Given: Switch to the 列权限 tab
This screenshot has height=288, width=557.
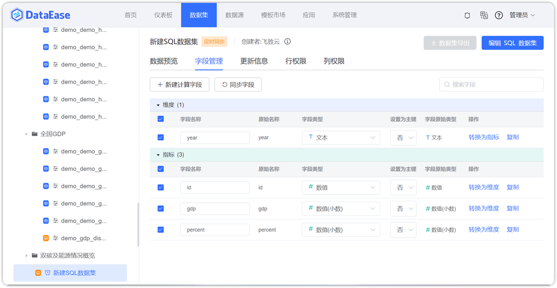Looking at the screenshot, I should pyautogui.click(x=334, y=61).
